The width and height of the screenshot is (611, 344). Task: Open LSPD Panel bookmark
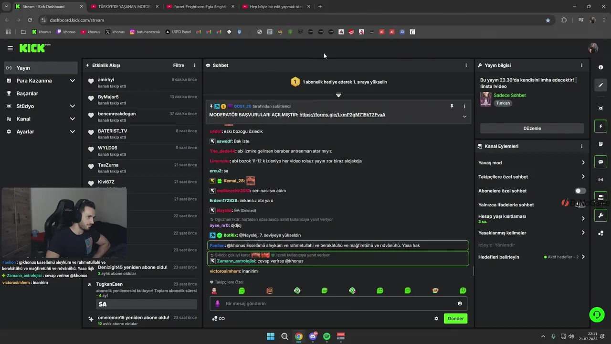(178, 32)
